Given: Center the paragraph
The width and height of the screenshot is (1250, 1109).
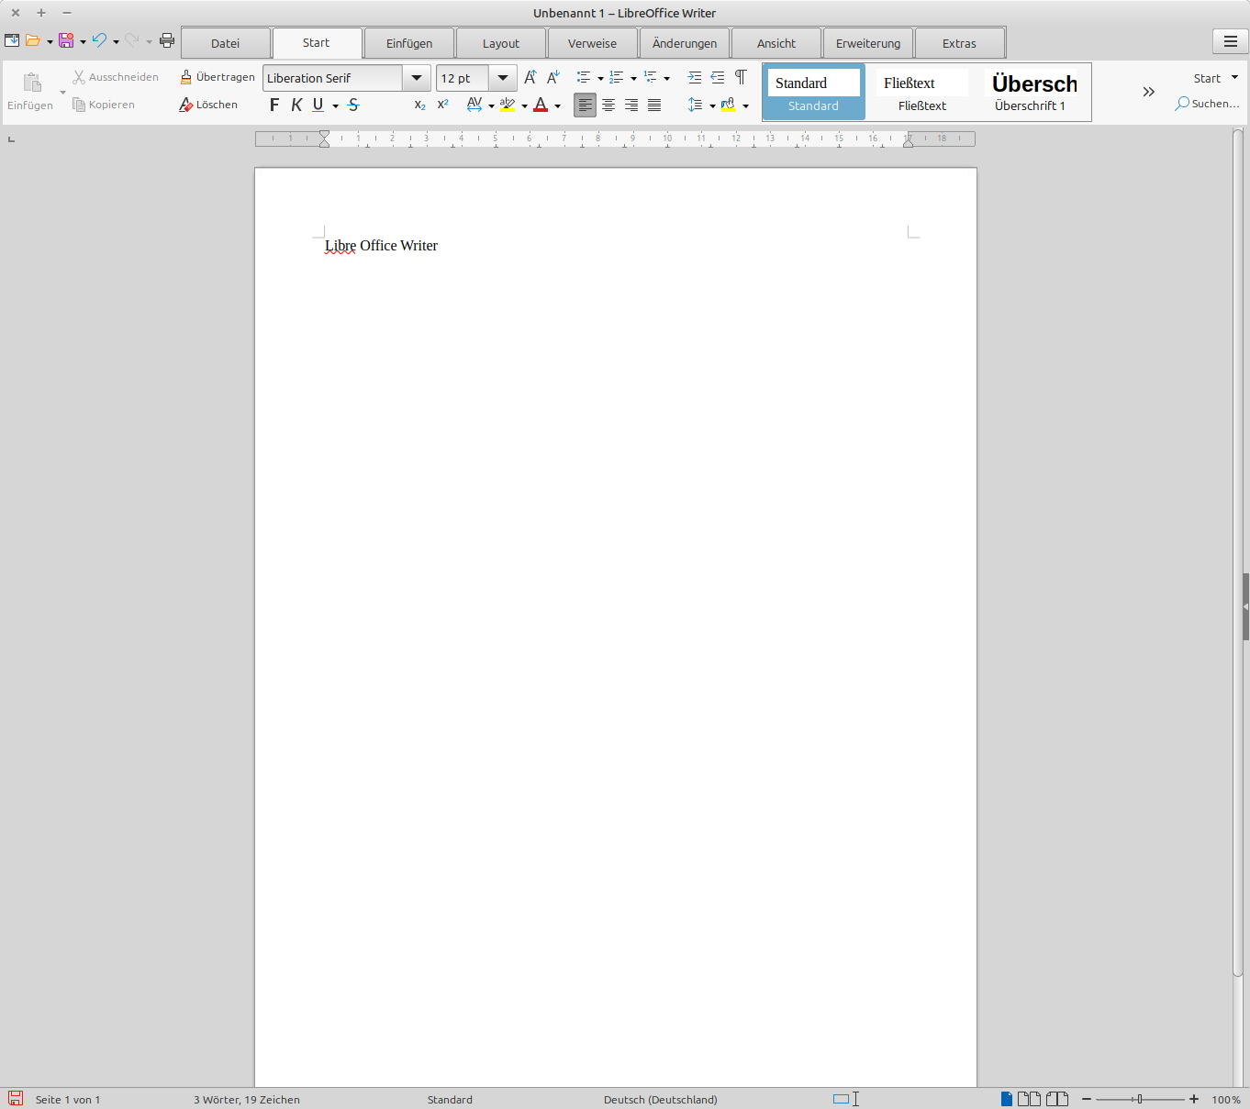Looking at the screenshot, I should 608,105.
